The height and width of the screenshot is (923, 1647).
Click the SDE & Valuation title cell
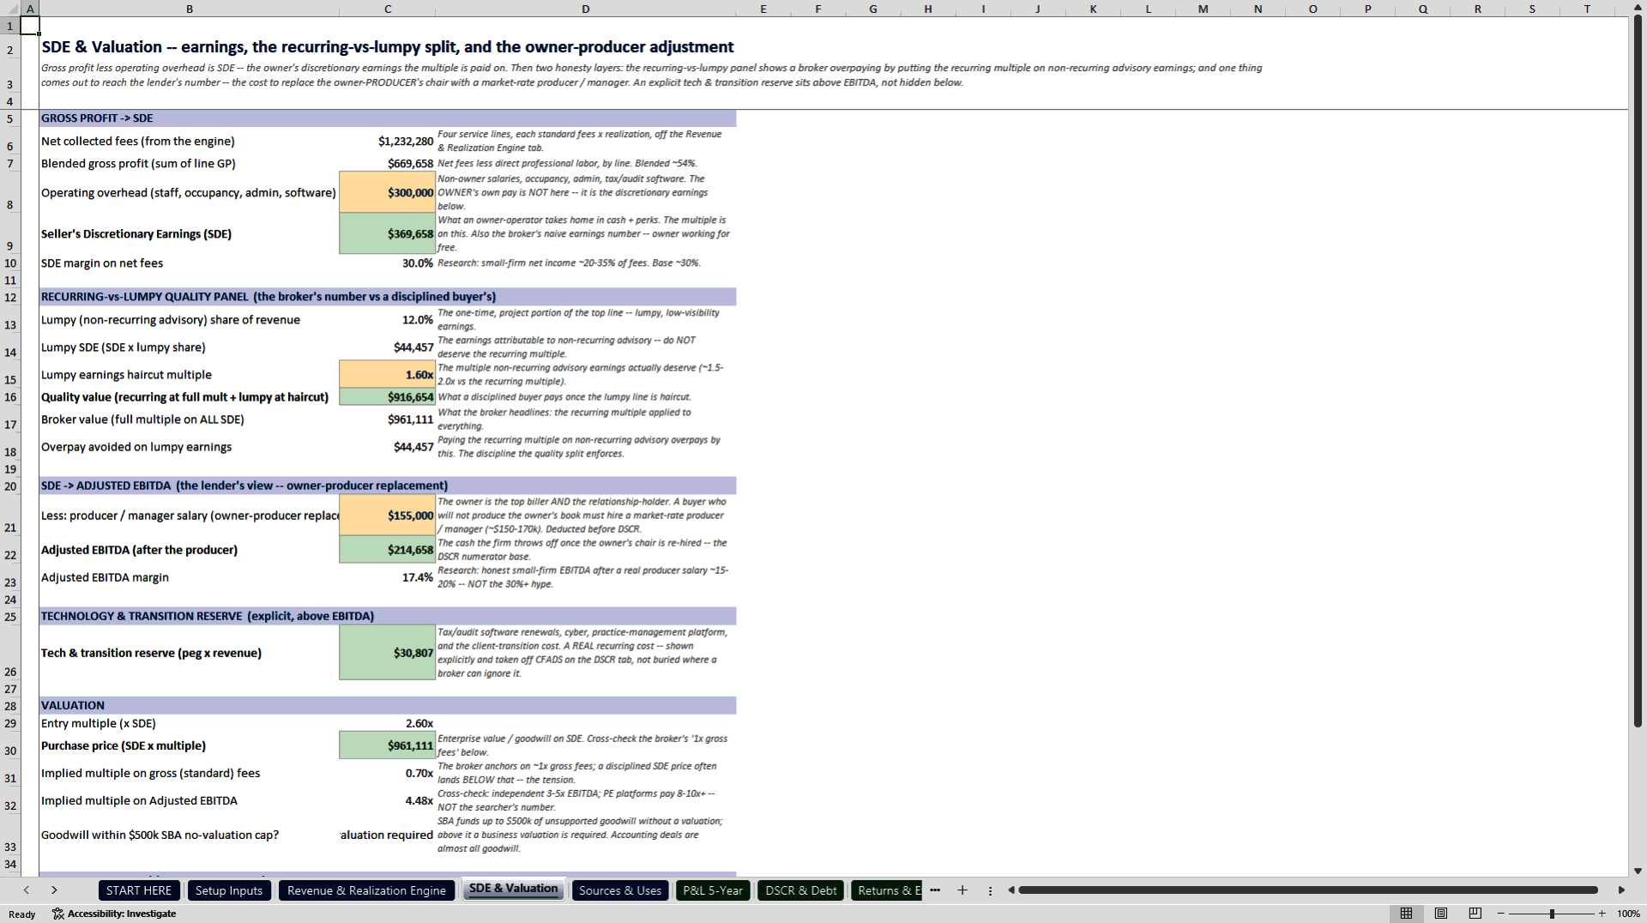point(388,47)
